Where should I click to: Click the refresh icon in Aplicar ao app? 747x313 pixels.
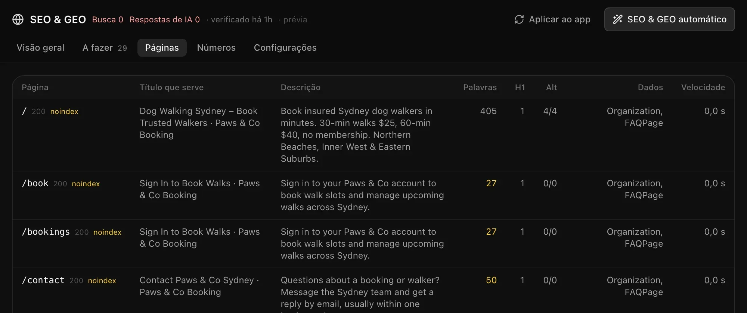[519, 19]
